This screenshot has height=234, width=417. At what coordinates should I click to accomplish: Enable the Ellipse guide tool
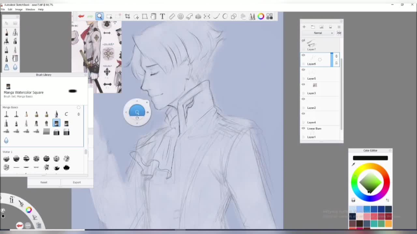point(180,16)
